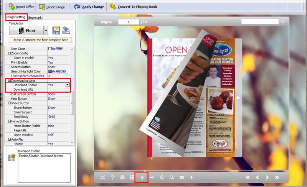Toggle the sound speaker icon
The height and width of the screenshot is (187, 307).
click(152, 177)
